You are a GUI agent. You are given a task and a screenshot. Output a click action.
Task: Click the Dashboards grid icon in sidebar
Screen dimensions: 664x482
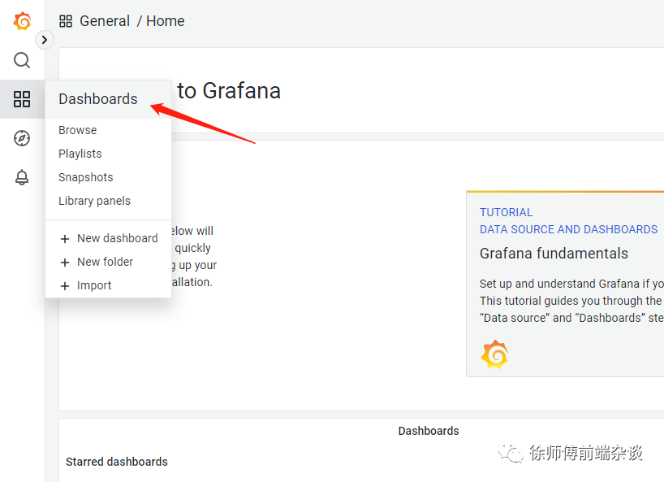[x=22, y=99]
